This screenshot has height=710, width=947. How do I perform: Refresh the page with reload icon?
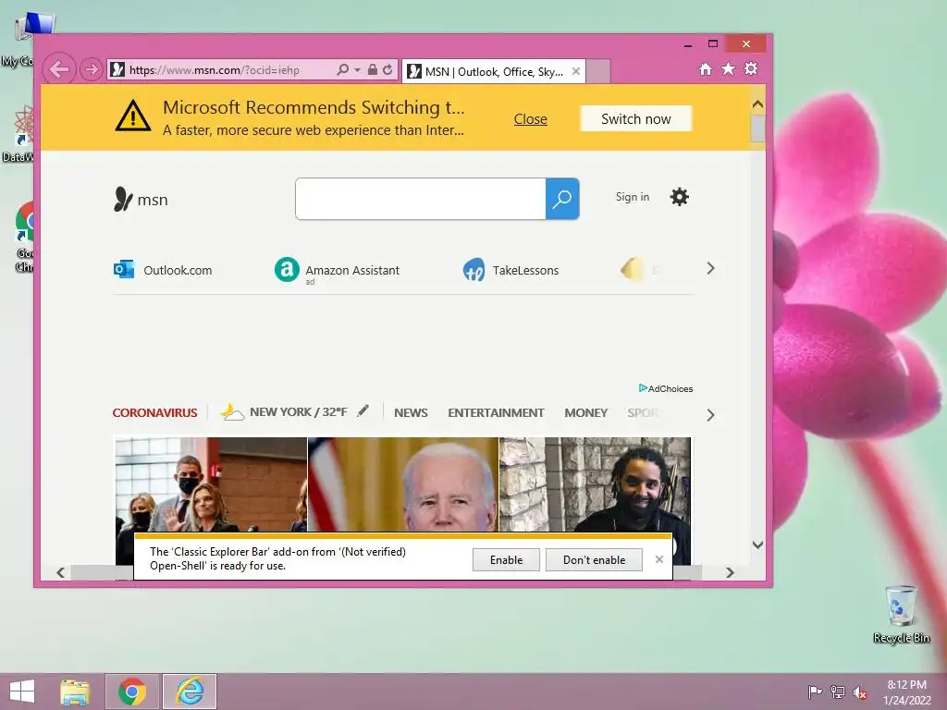click(387, 69)
